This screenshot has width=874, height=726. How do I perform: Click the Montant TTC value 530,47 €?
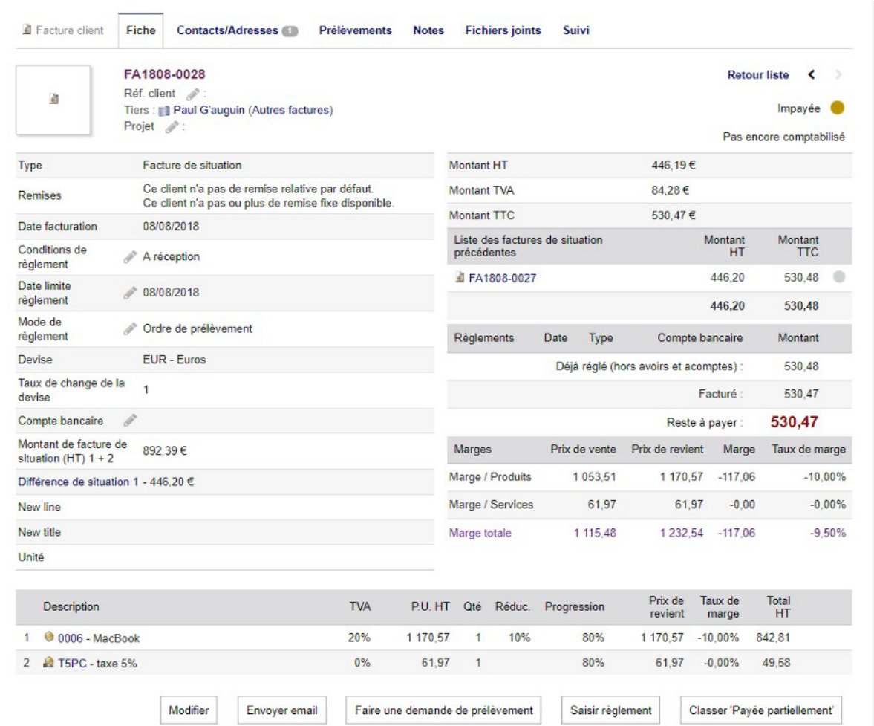click(x=674, y=215)
